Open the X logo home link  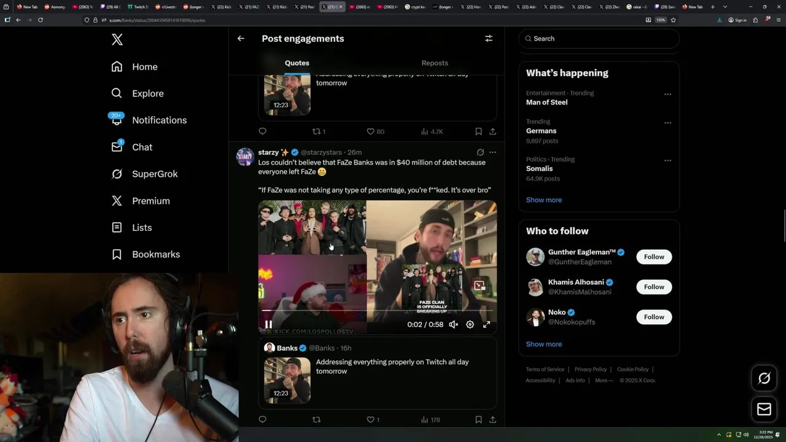pos(117,40)
